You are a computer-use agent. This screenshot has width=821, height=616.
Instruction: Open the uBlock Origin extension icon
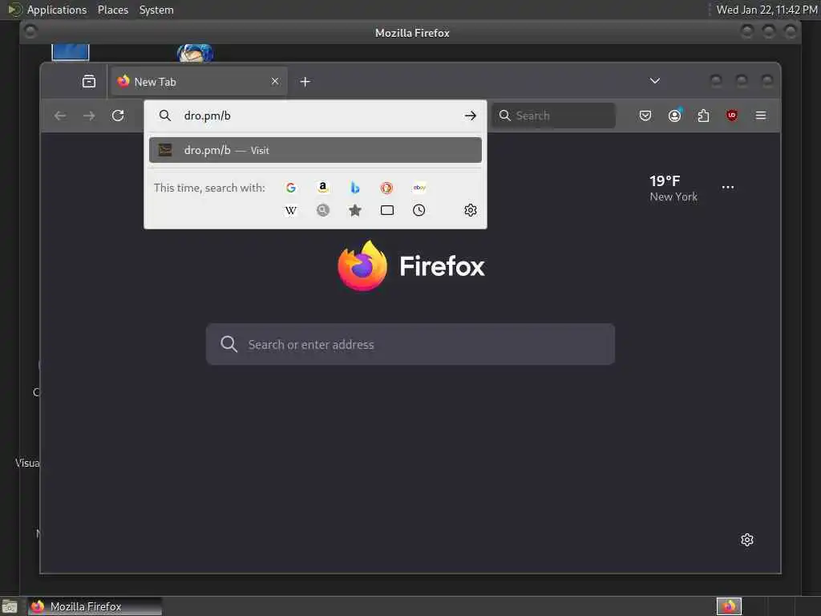(x=732, y=115)
